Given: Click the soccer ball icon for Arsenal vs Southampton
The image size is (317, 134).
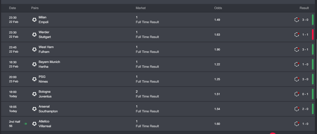Looking at the screenshot, I should (x=34, y=109).
